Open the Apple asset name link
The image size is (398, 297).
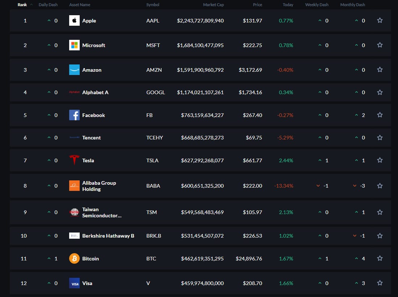pyautogui.click(x=89, y=21)
